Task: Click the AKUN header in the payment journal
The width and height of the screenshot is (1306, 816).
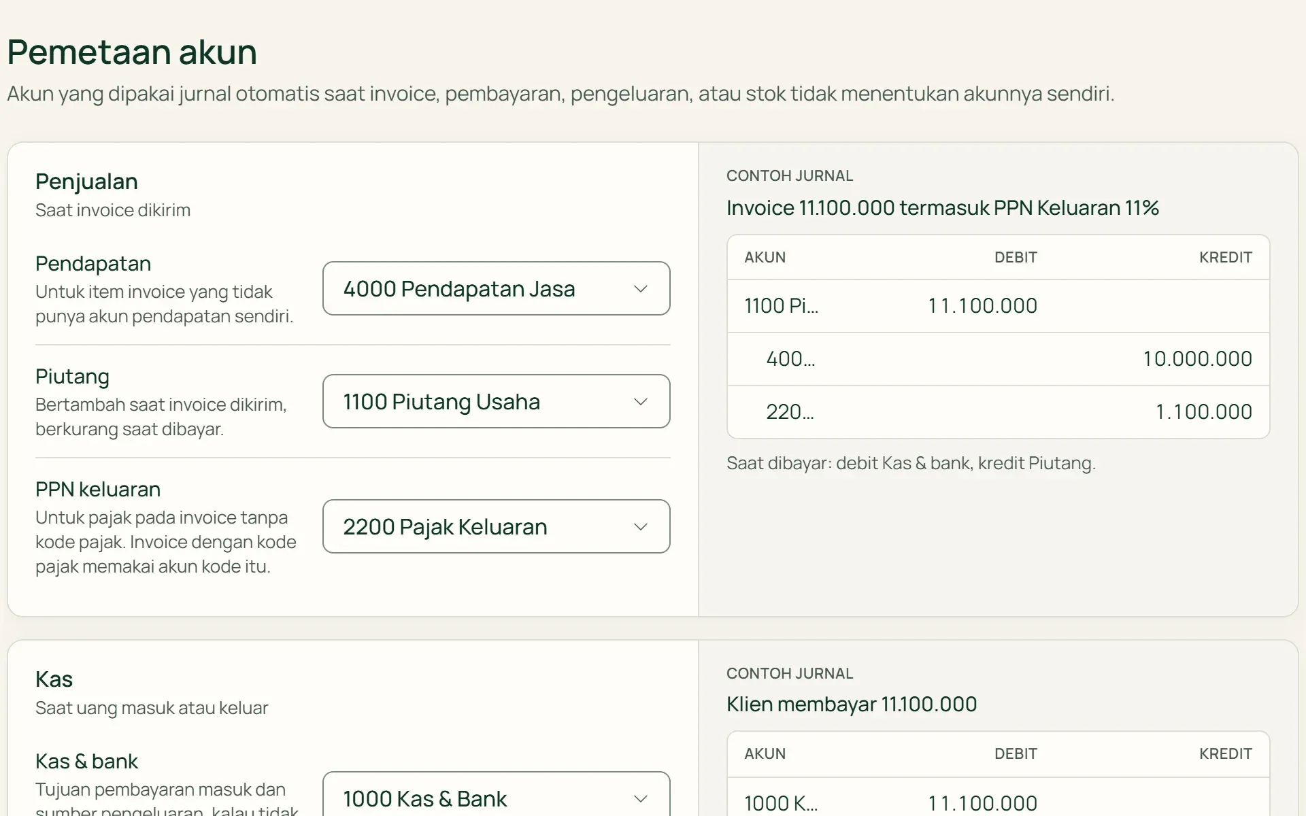Action: click(x=765, y=754)
